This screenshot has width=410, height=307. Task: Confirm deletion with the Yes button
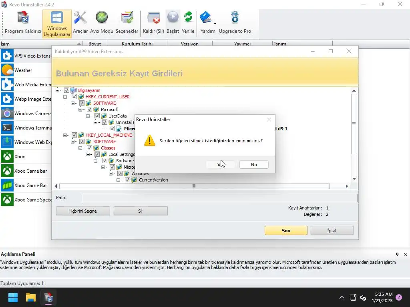tap(221, 164)
